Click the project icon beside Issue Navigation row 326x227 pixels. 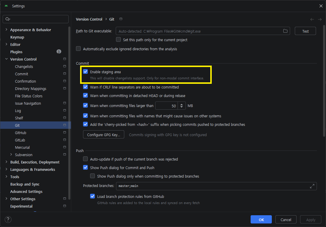pyautogui.click(x=65, y=103)
